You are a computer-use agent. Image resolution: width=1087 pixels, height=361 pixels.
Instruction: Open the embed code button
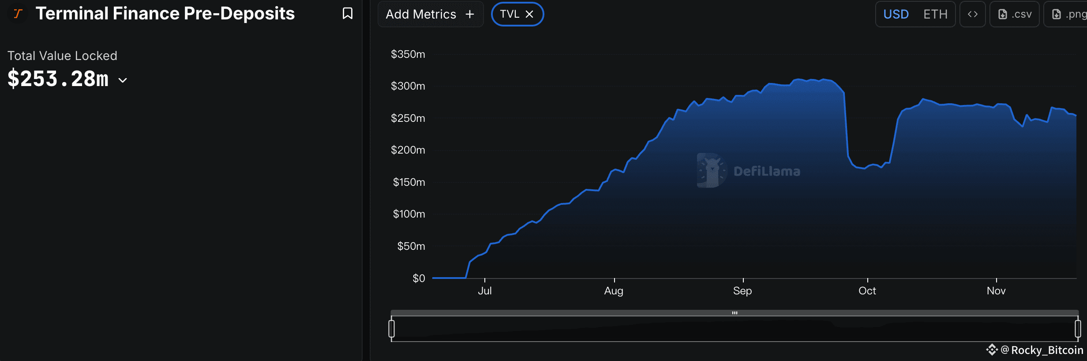click(973, 15)
